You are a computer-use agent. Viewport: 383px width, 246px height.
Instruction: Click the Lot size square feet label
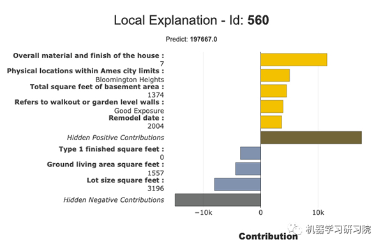pos(125,180)
